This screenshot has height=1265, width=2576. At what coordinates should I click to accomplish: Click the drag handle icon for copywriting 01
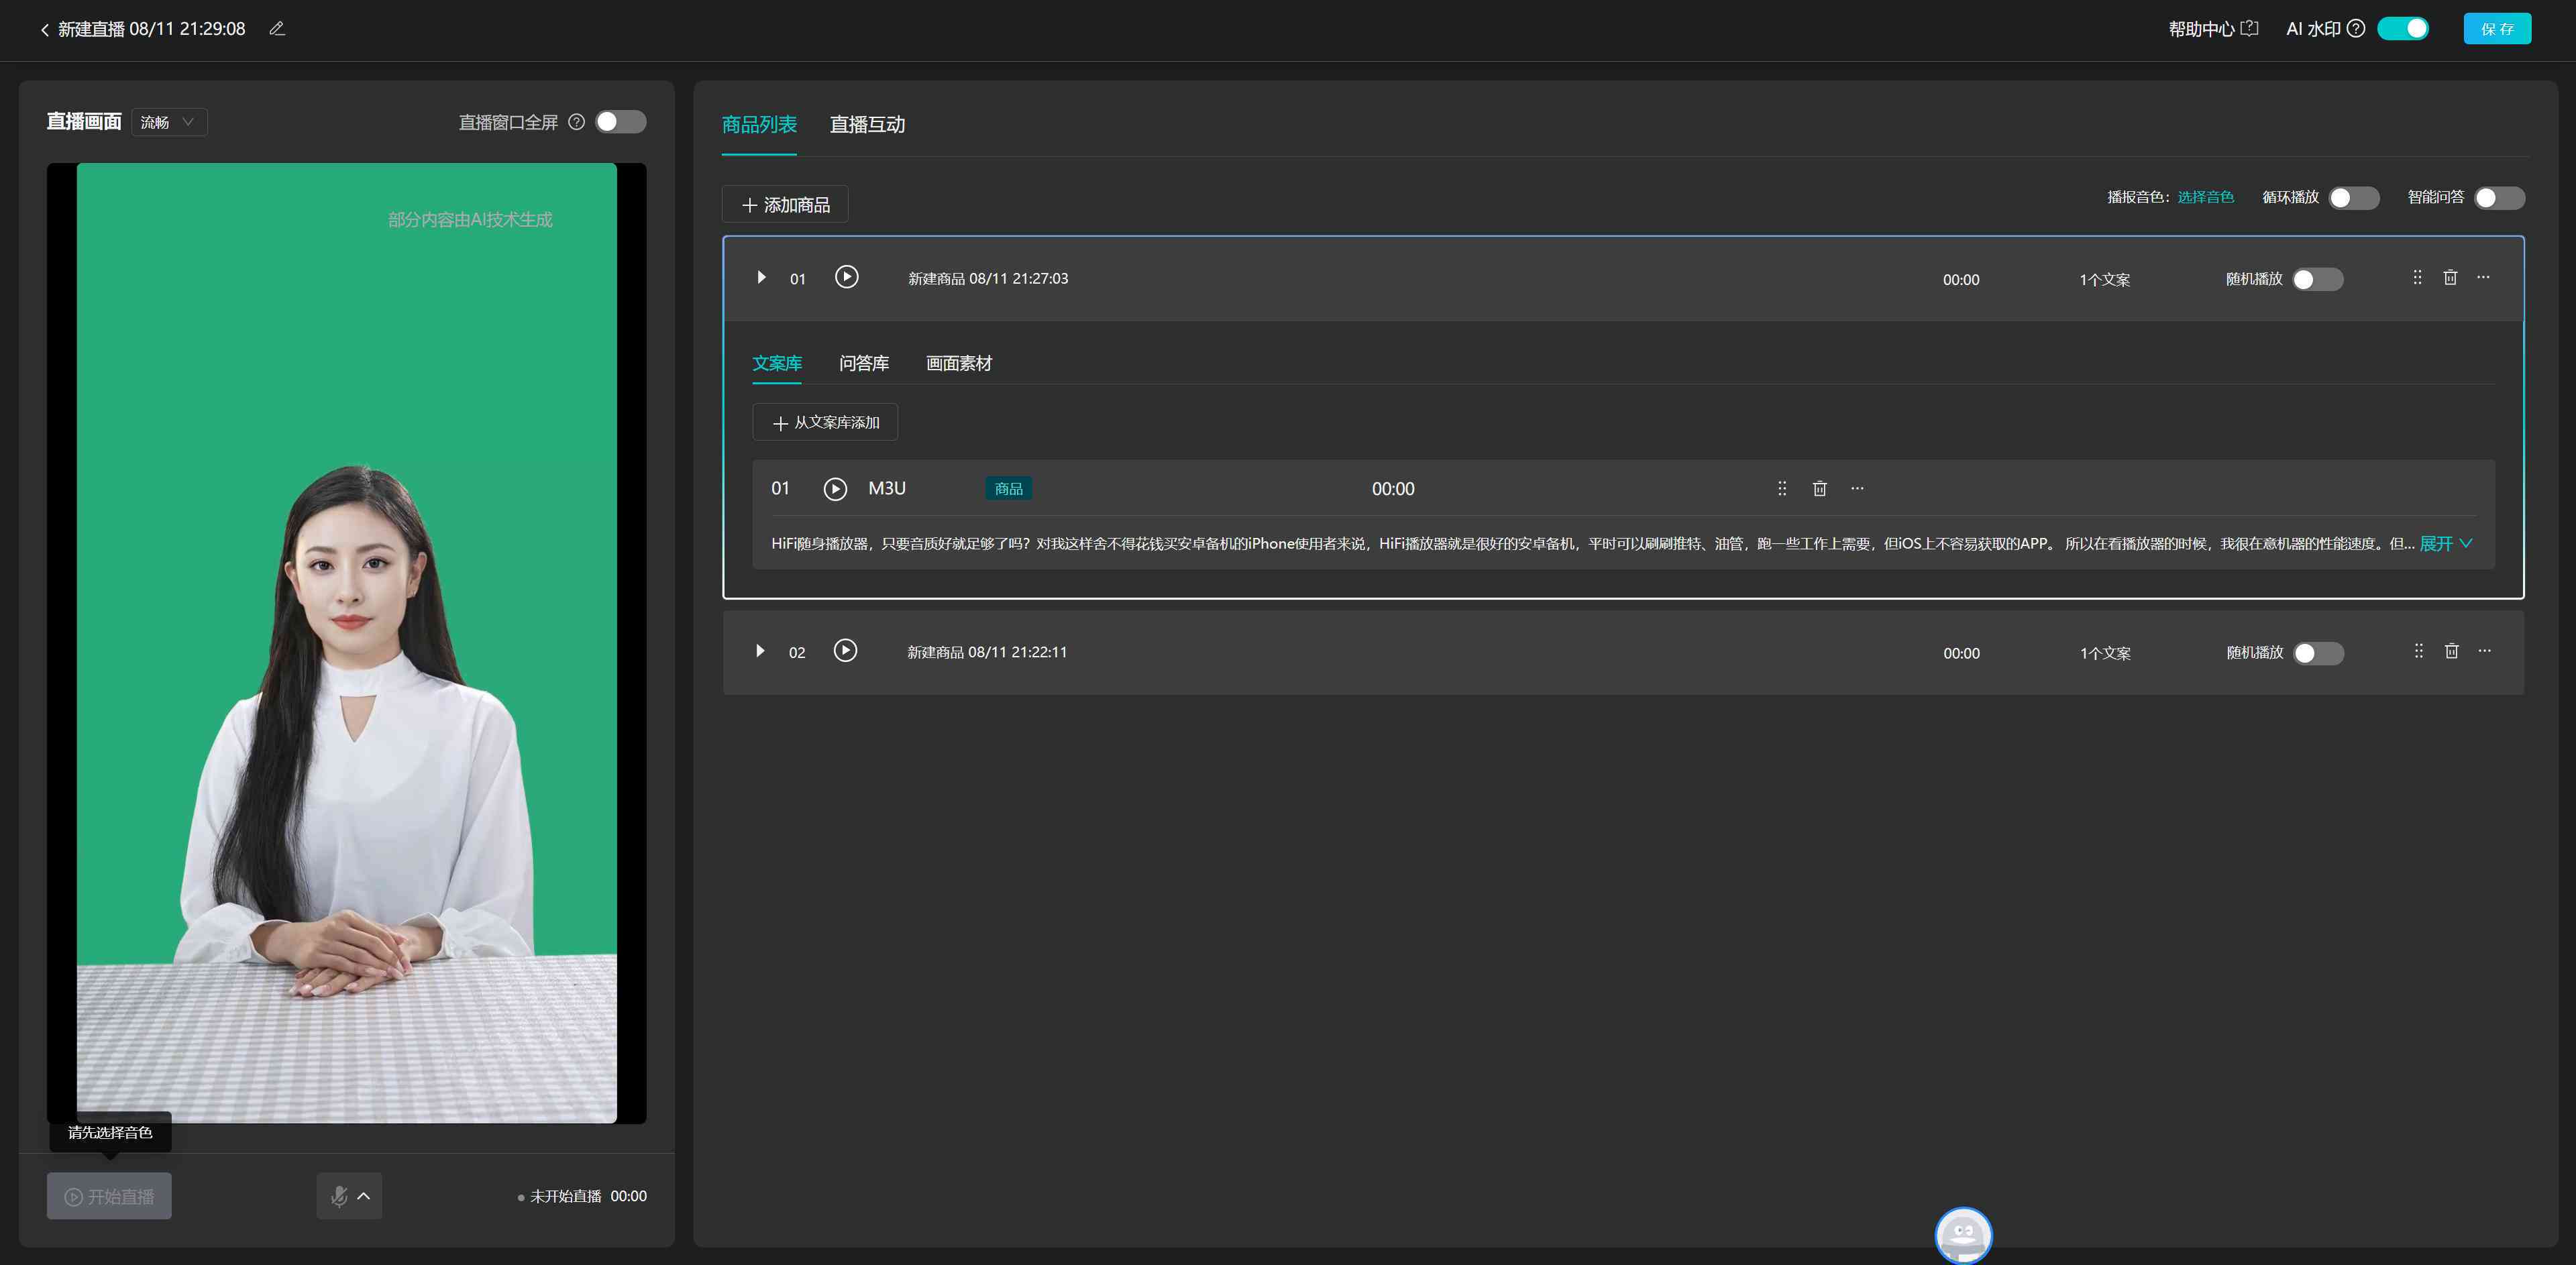coord(1779,488)
